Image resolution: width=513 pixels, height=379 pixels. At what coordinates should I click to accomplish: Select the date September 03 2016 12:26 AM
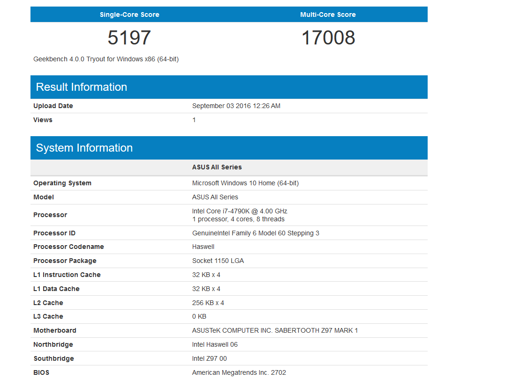tap(236, 106)
